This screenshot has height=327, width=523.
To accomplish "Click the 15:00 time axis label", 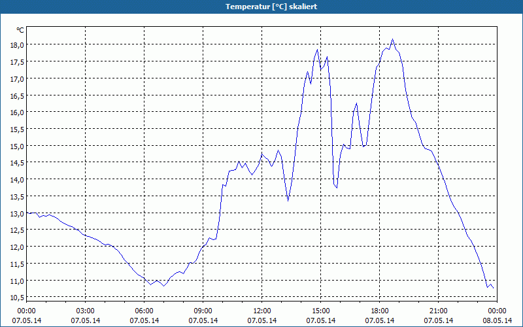I will tap(320, 311).
